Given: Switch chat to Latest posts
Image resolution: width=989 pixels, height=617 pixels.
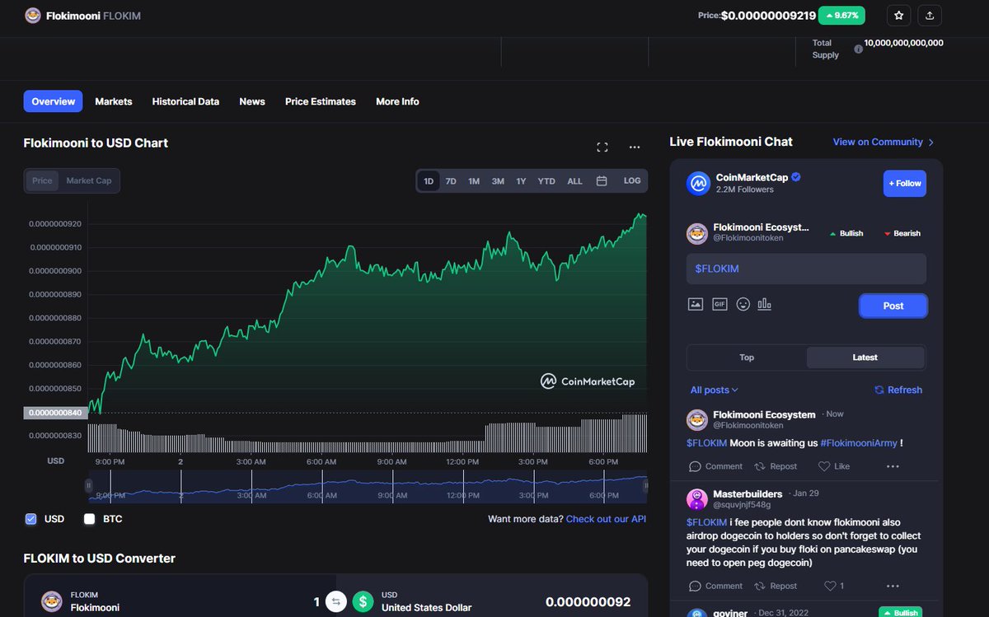Looking at the screenshot, I should (865, 358).
